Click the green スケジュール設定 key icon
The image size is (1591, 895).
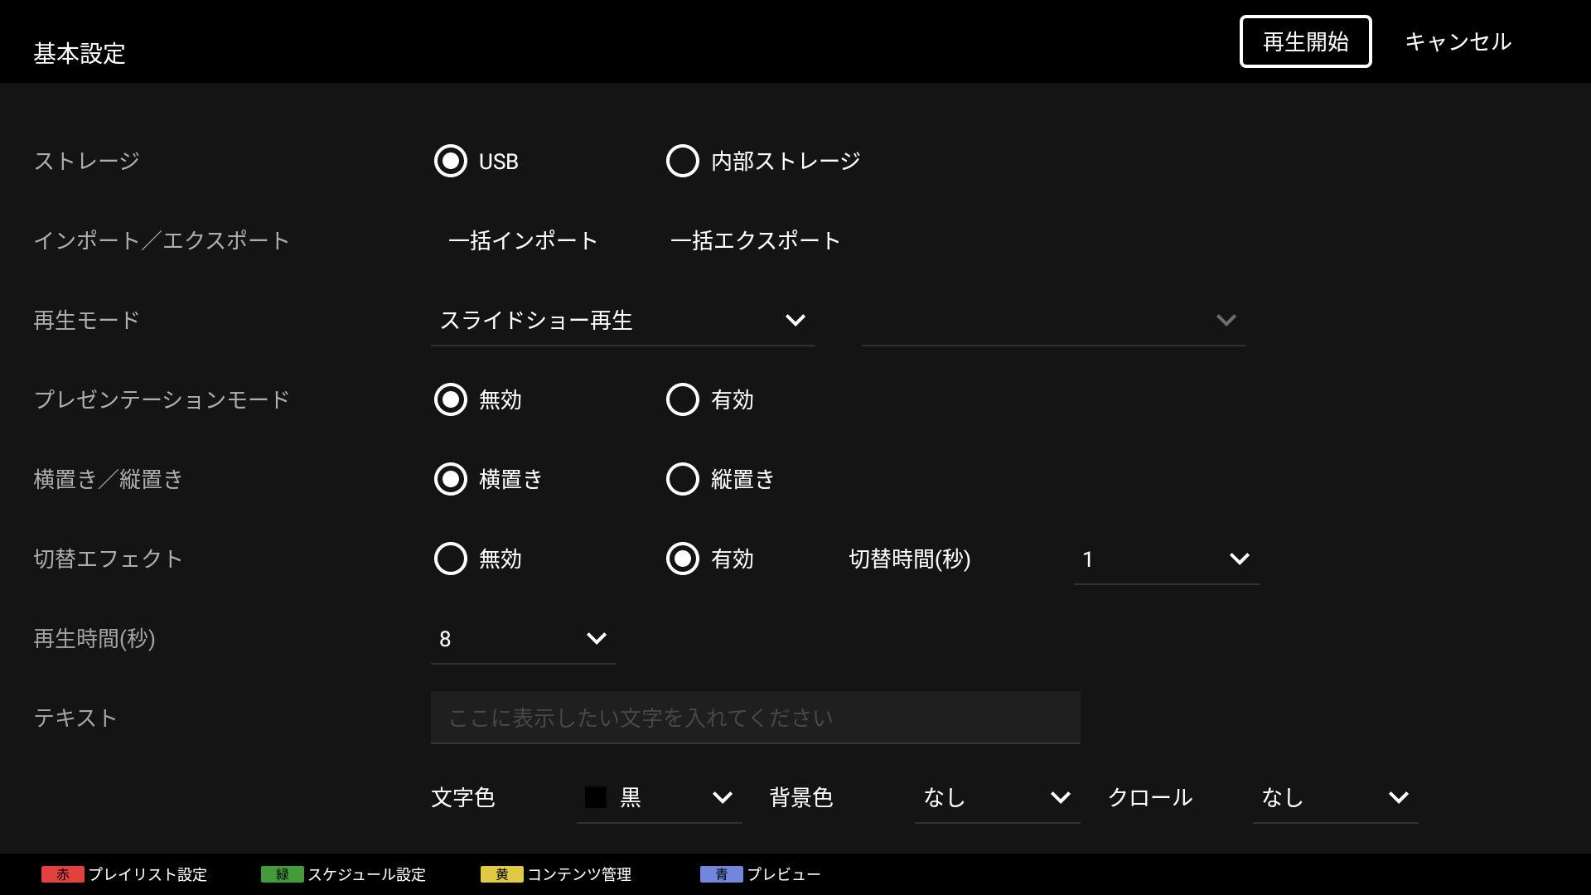282,874
